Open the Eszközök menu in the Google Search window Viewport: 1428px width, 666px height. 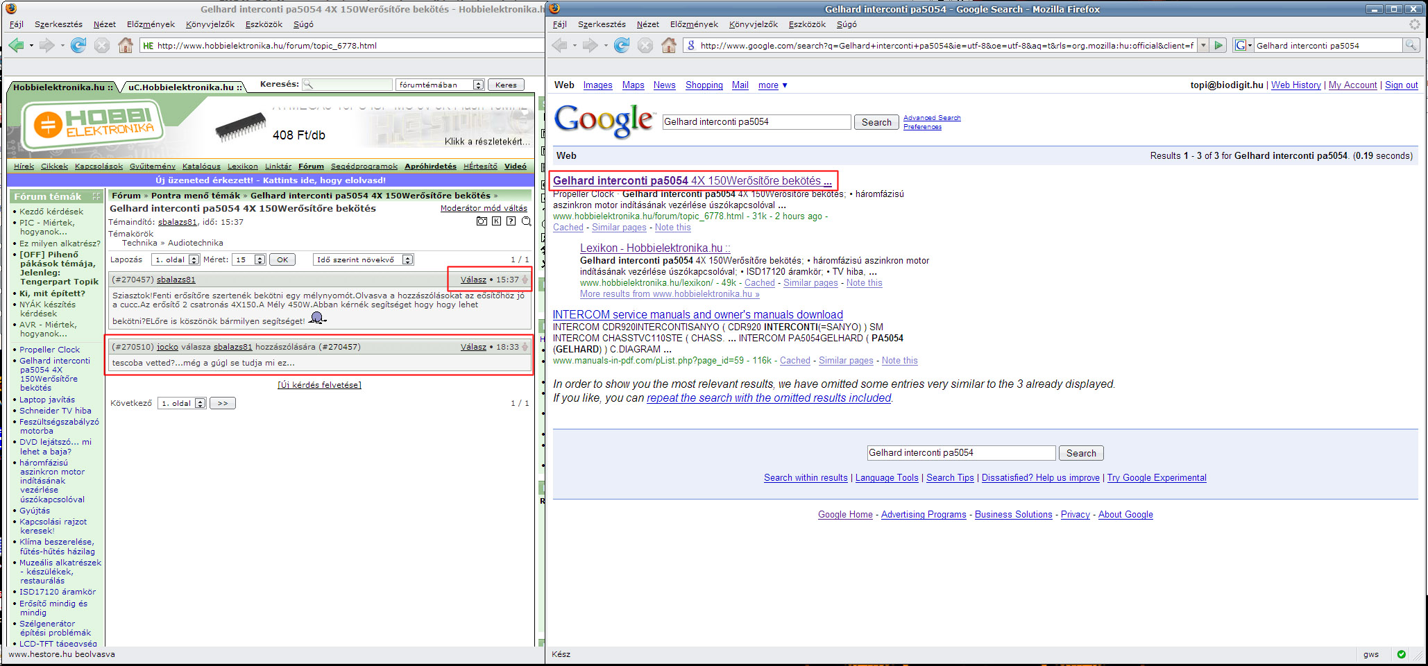pos(807,24)
